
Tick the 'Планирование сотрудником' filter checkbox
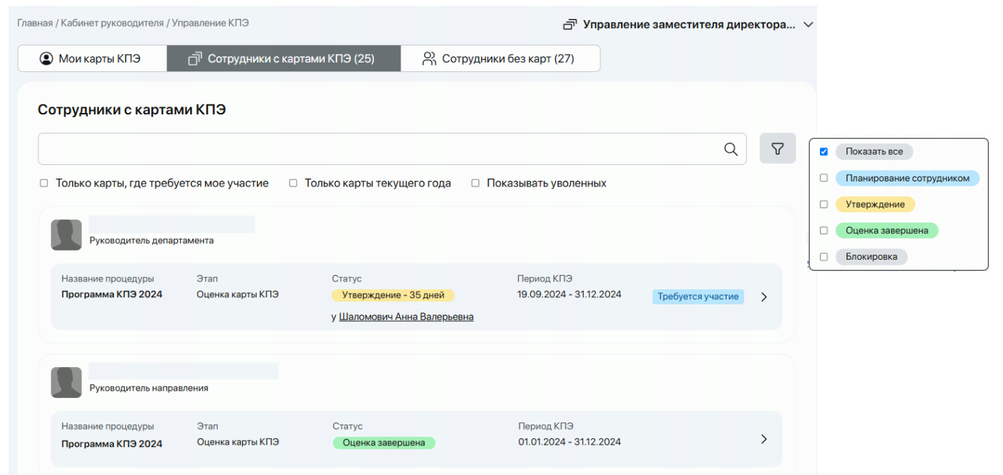(x=824, y=178)
